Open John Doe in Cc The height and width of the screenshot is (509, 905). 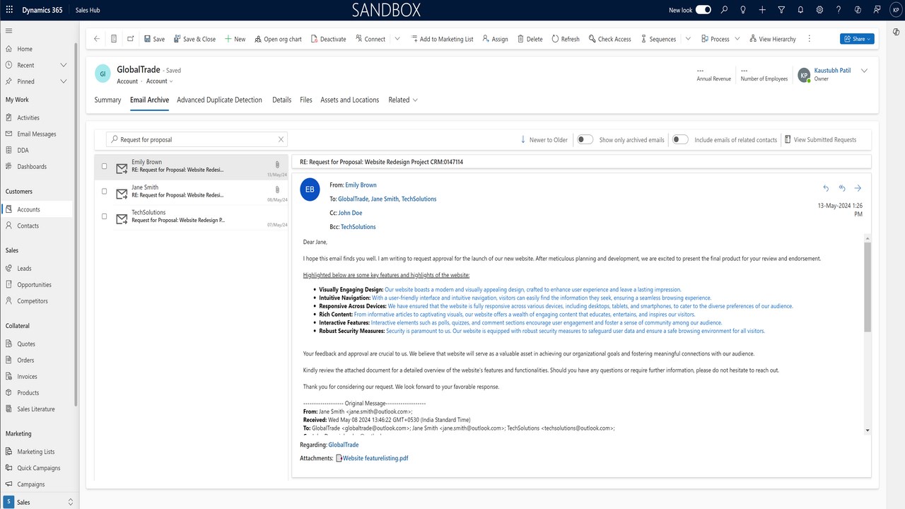(350, 213)
